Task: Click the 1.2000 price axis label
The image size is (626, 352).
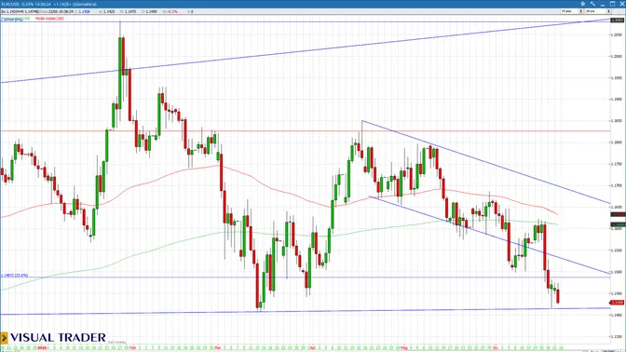Action: (x=618, y=56)
